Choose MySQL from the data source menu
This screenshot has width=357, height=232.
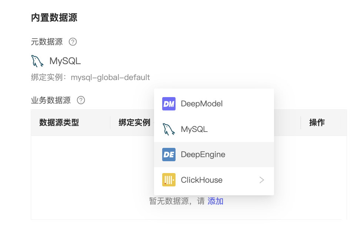point(214,129)
